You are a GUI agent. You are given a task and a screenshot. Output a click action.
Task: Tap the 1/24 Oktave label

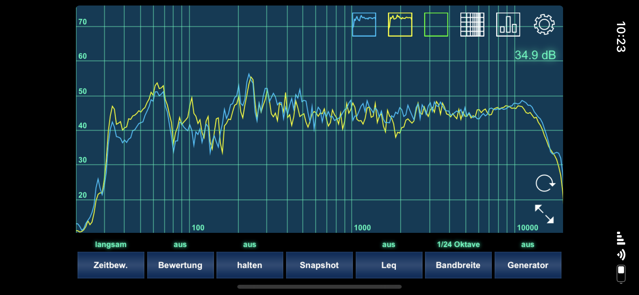pos(458,244)
